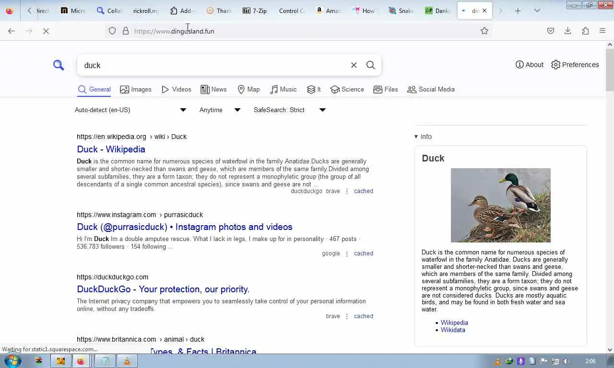Open the Britannica duck result URL

tap(141, 339)
